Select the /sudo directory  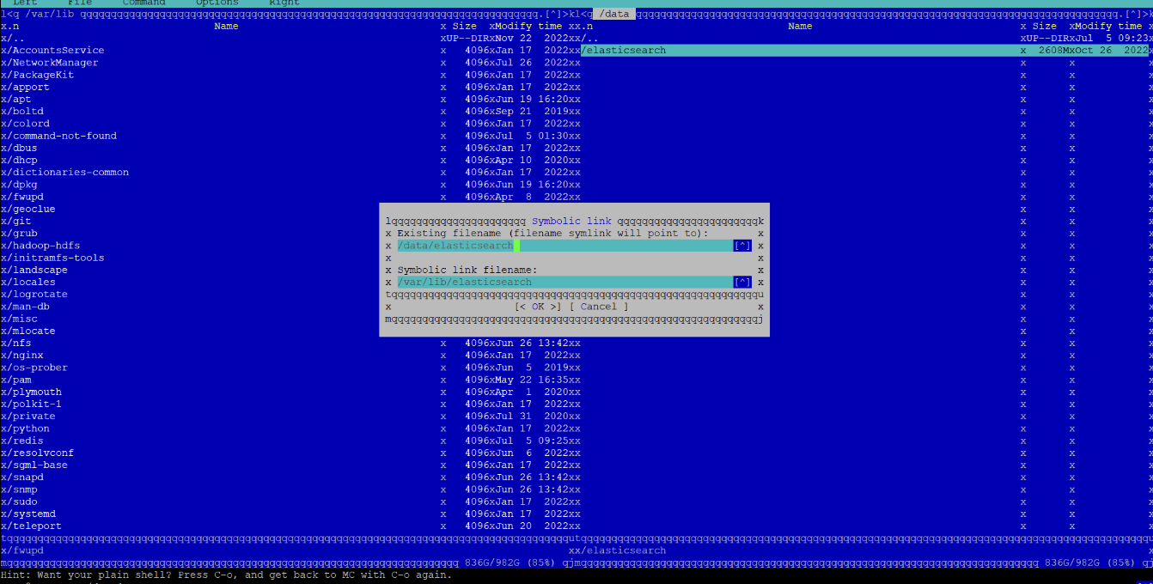coord(287,502)
